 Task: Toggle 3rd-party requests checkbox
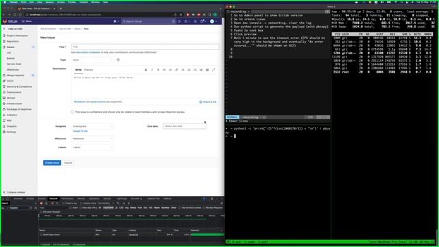point(41,212)
